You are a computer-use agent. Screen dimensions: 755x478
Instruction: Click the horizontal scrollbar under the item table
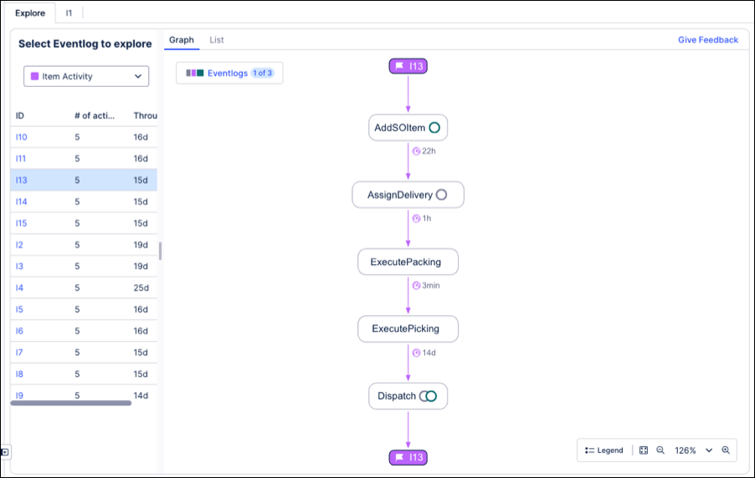coord(71,403)
